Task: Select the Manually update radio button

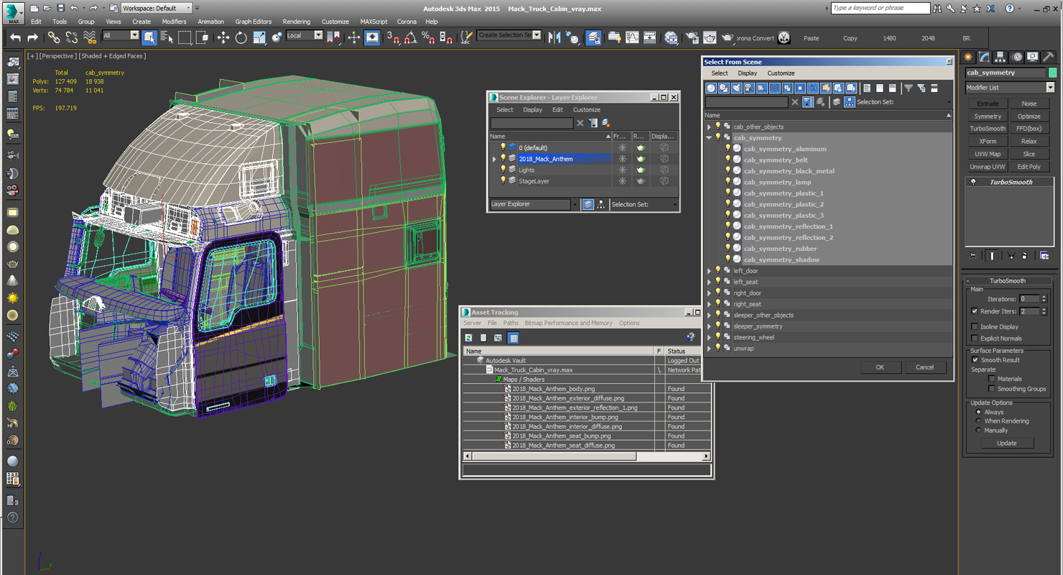Action: click(x=978, y=431)
